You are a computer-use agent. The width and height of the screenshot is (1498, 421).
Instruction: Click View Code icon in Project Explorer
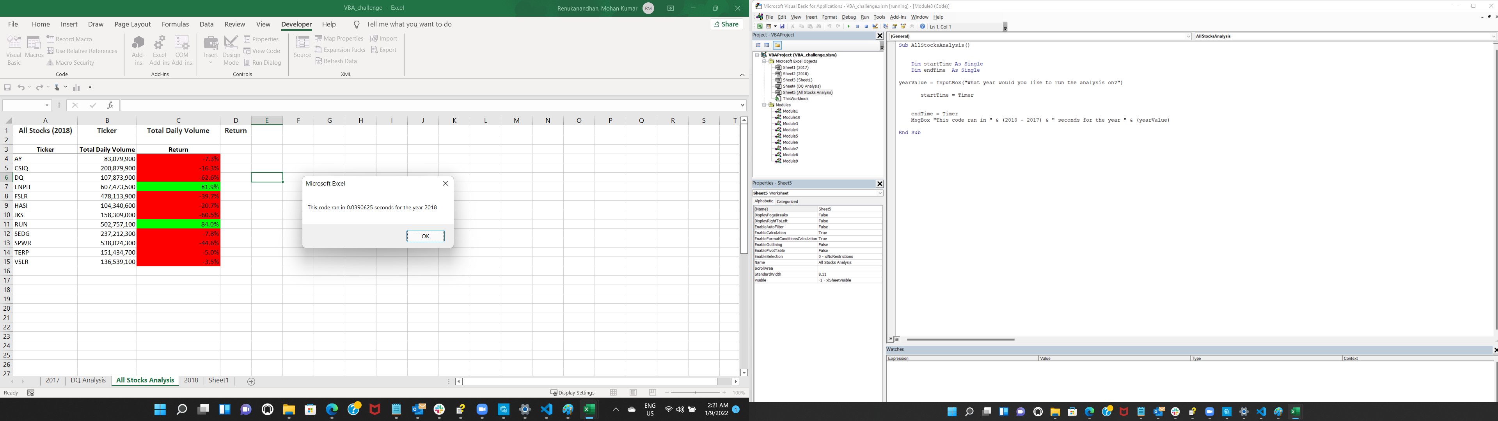tap(758, 45)
